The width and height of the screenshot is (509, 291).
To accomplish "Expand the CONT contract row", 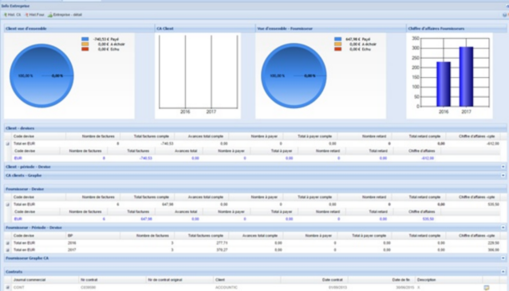I will 7,288.
